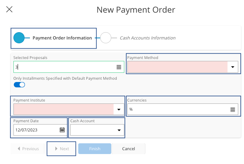This screenshot has height=164, width=244.
Task: Click the Payment Order Information step circle
Action: (x=19, y=38)
